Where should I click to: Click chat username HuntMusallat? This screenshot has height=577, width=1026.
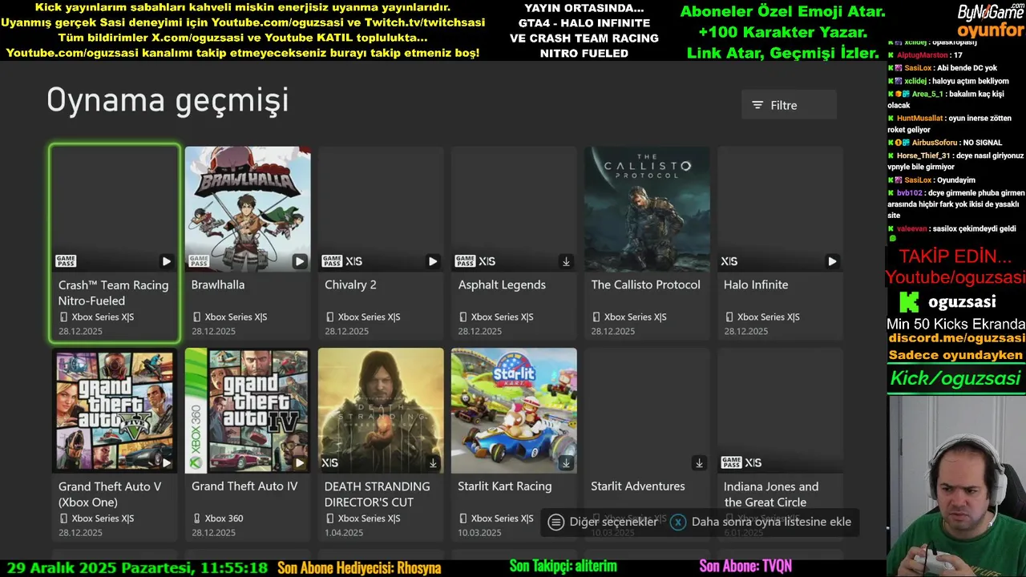[x=920, y=118]
